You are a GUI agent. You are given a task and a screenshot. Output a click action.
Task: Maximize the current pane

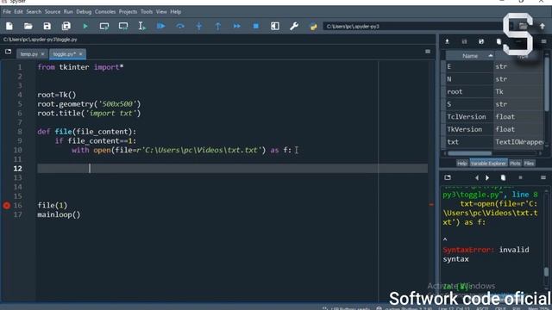[275, 26]
